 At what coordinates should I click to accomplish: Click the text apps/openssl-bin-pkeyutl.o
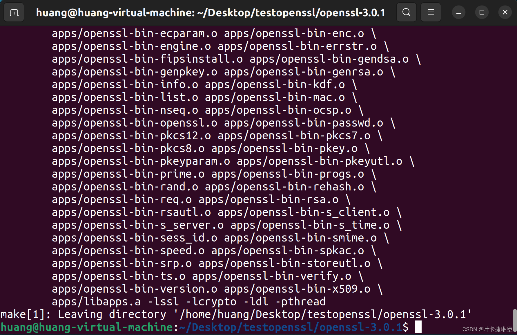[x=320, y=161]
